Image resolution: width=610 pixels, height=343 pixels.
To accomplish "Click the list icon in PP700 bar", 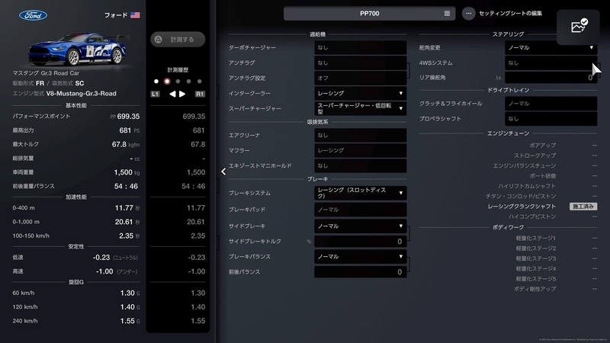I will pos(447,14).
